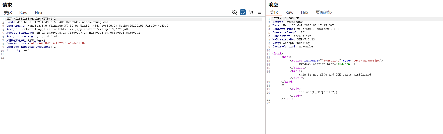
Task: Click the response Content-Type header line
Action: (306, 29)
